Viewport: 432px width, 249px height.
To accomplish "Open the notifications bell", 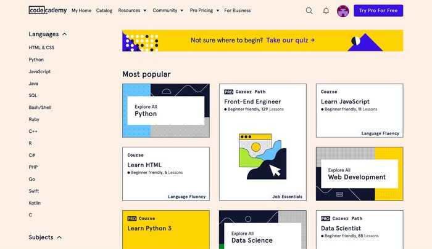I will coord(326,10).
